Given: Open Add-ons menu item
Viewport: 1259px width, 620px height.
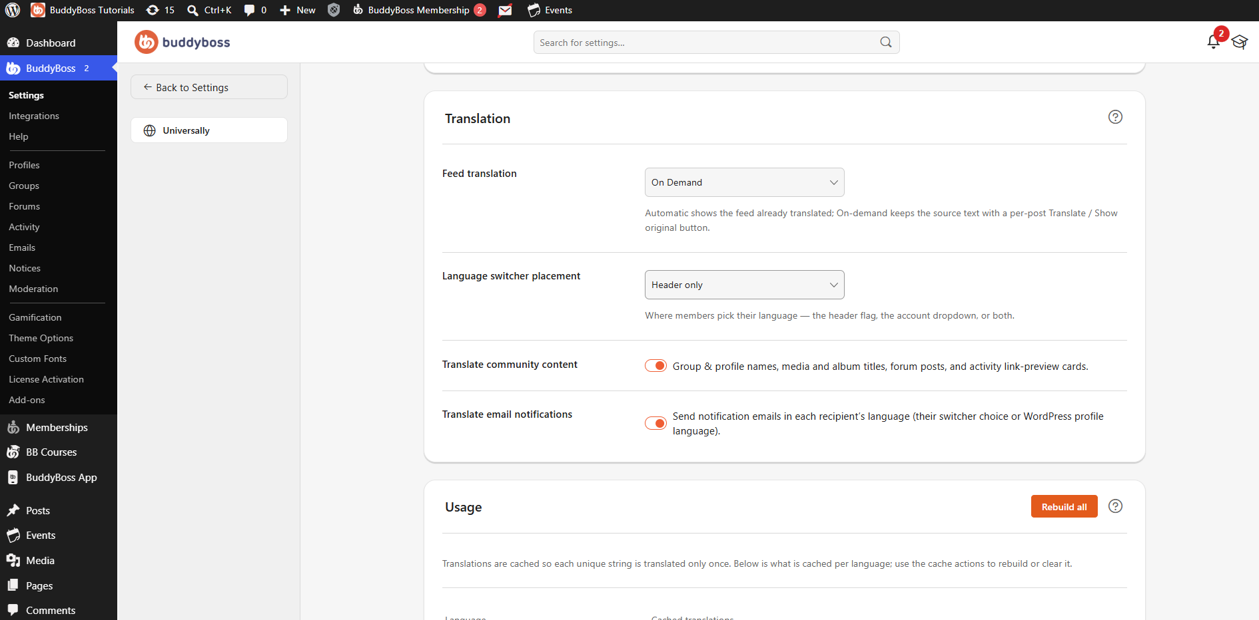Looking at the screenshot, I should point(27,400).
